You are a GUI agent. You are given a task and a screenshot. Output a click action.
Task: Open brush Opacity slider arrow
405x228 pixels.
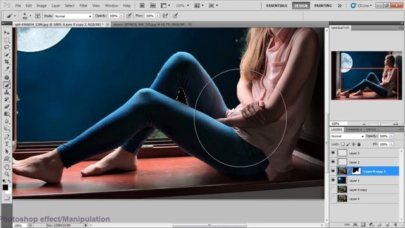pyautogui.click(x=121, y=16)
